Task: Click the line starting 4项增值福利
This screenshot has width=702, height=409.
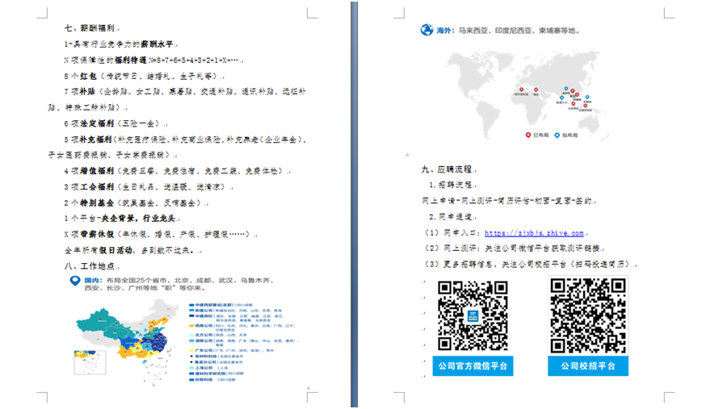Action: [x=175, y=171]
